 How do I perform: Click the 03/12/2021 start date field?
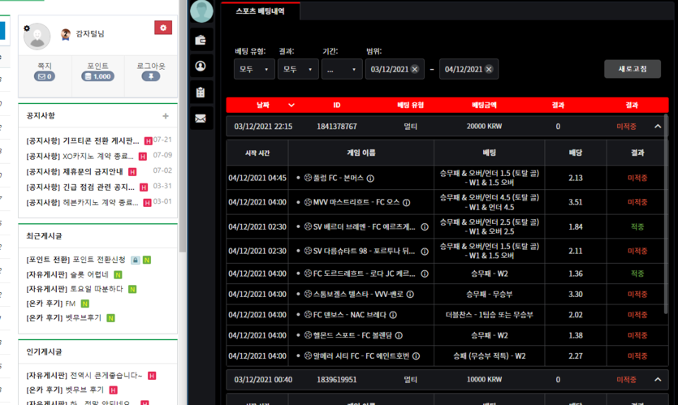click(x=395, y=69)
